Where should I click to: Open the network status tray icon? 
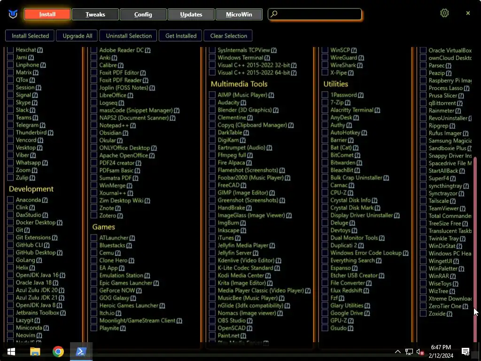pos(409,352)
